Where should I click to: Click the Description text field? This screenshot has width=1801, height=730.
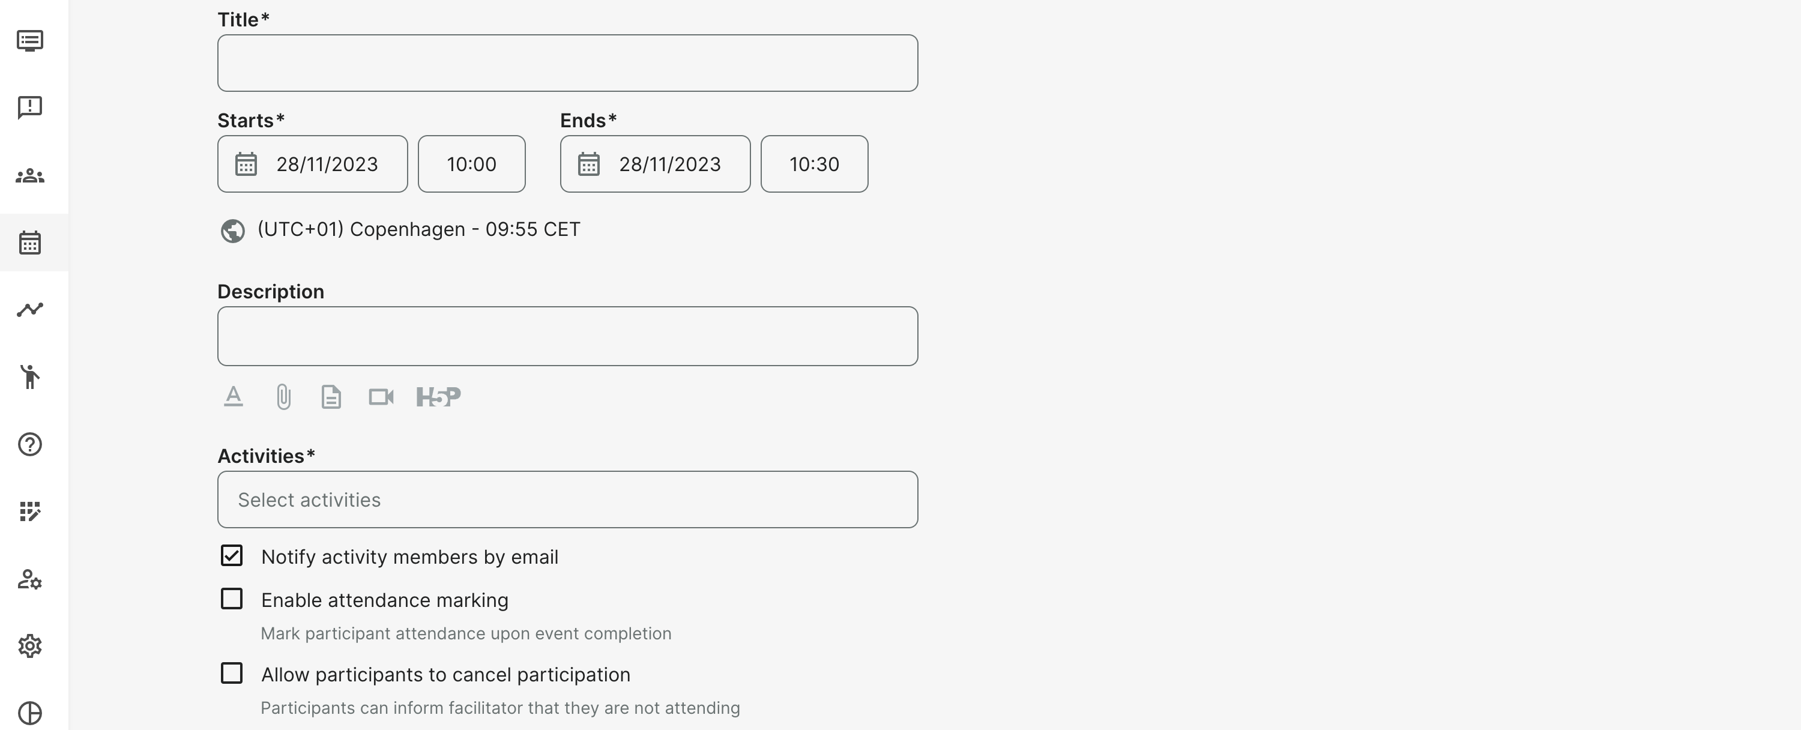(x=567, y=336)
